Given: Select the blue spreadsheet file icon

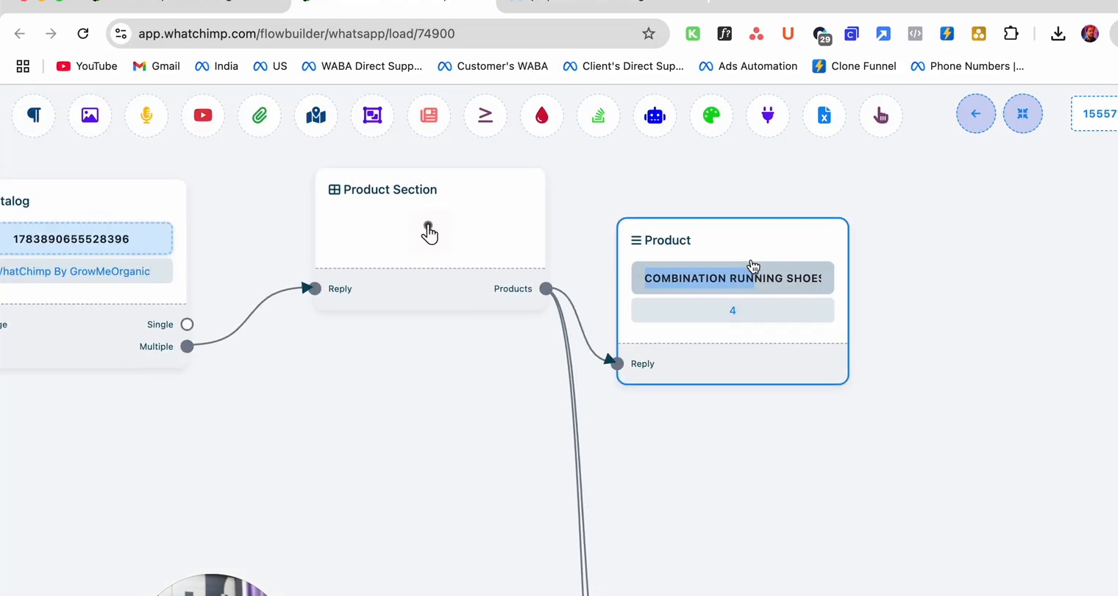Looking at the screenshot, I should tap(825, 116).
